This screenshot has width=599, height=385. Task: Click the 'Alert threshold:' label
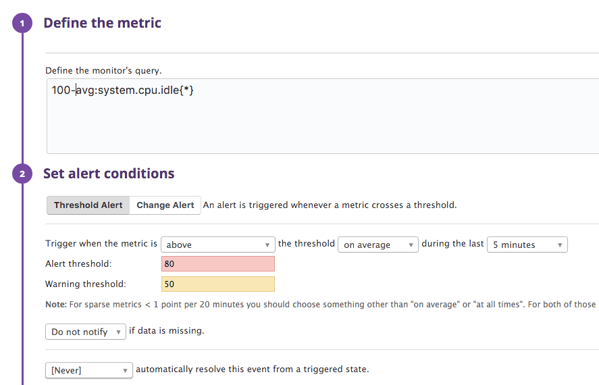click(78, 264)
